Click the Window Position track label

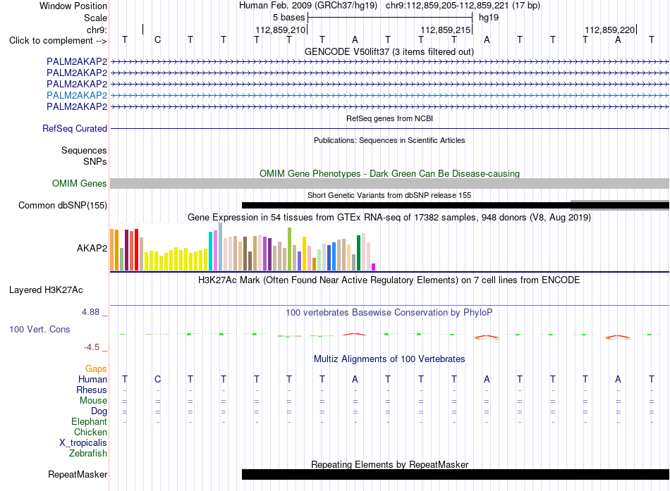coord(73,6)
